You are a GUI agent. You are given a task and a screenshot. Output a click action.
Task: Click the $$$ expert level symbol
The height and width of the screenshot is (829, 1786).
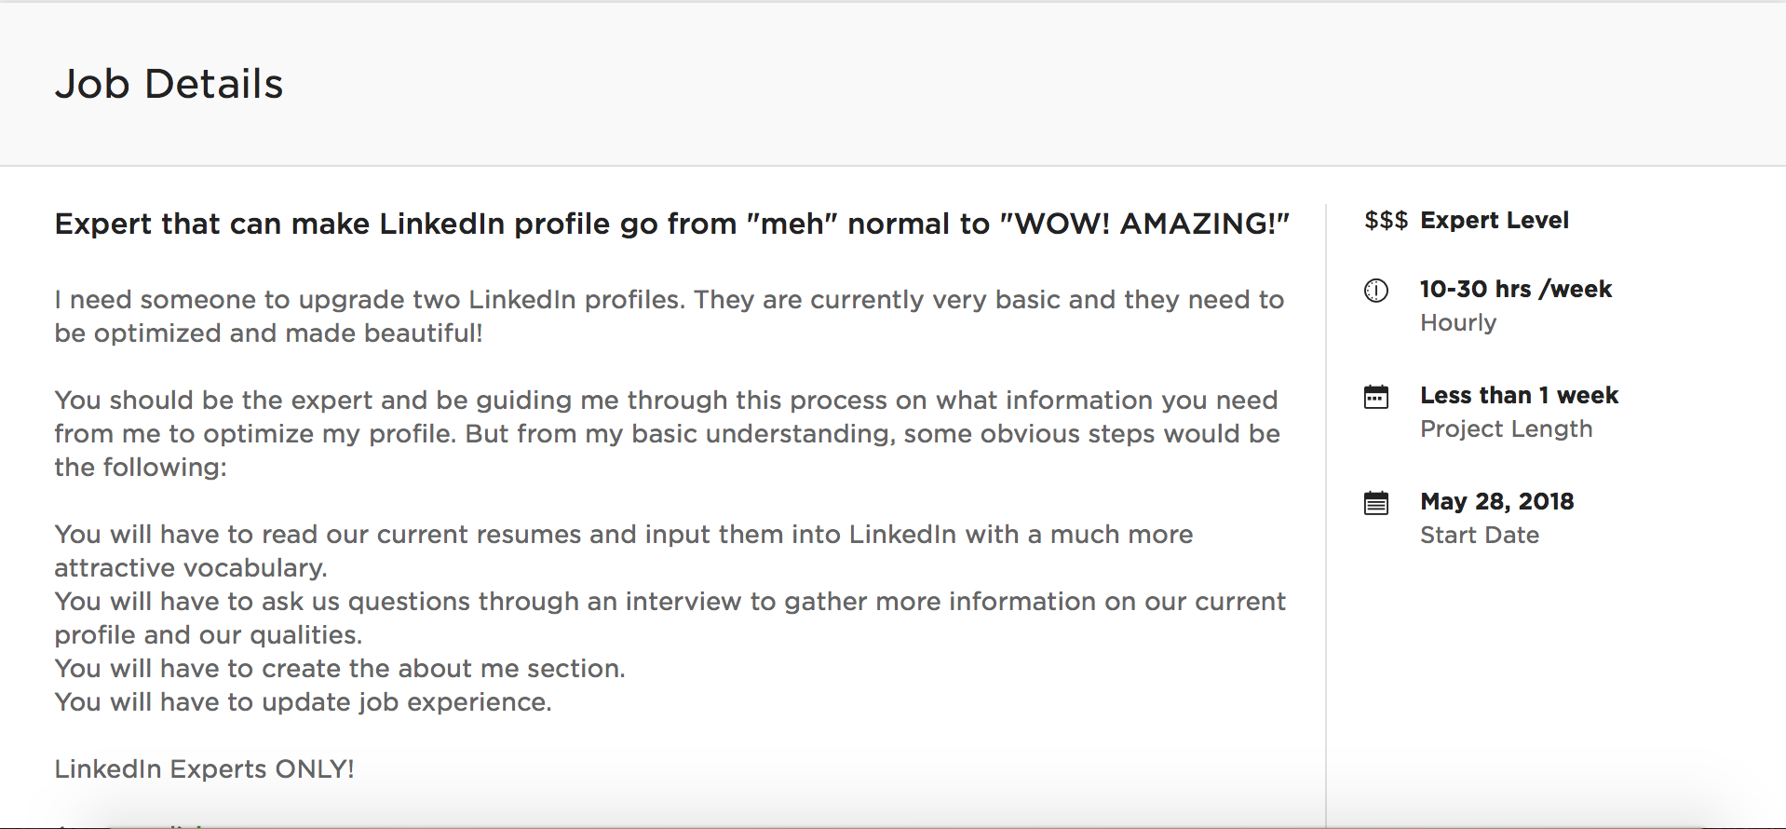point(1386,221)
